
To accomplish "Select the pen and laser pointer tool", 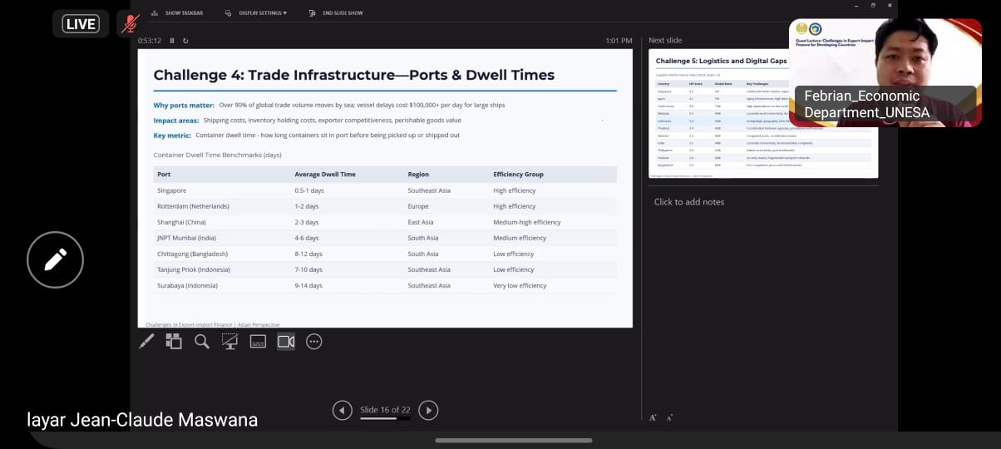I will click(146, 341).
